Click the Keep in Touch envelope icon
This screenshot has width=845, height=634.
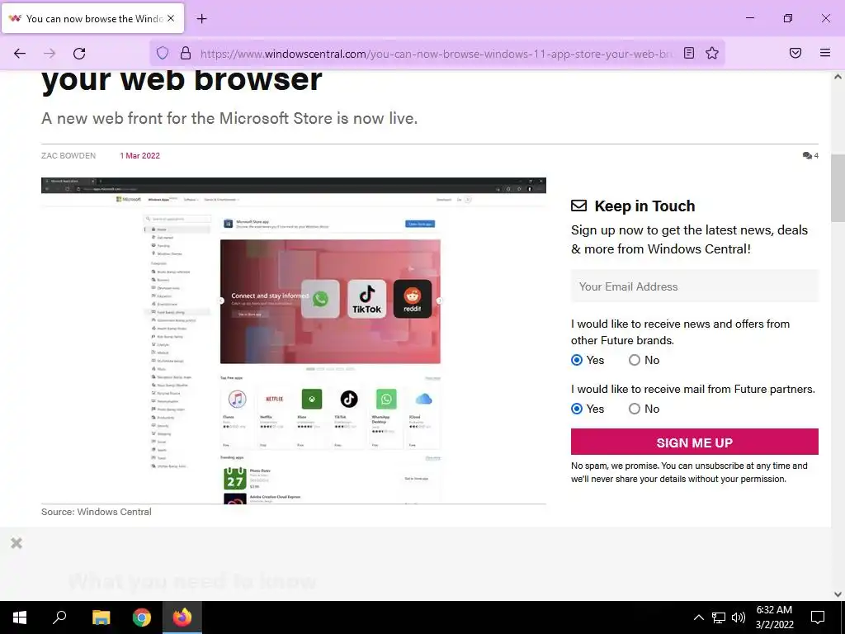coord(578,206)
